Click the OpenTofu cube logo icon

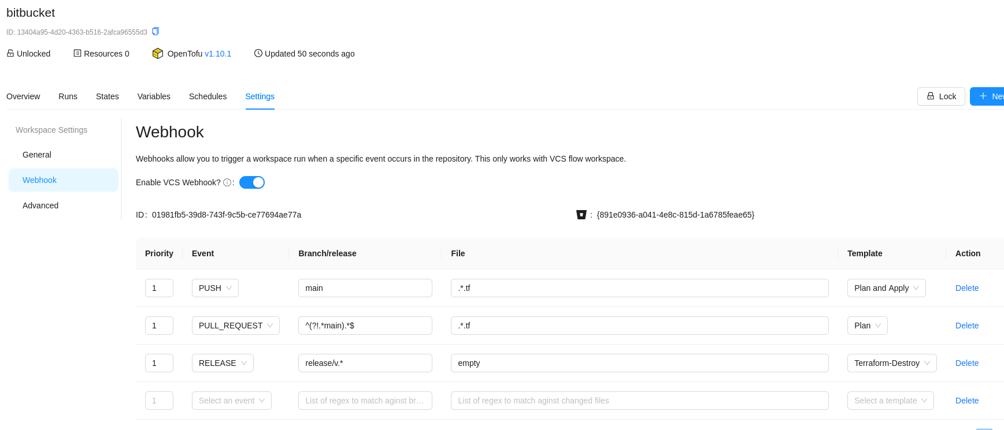(158, 54)
